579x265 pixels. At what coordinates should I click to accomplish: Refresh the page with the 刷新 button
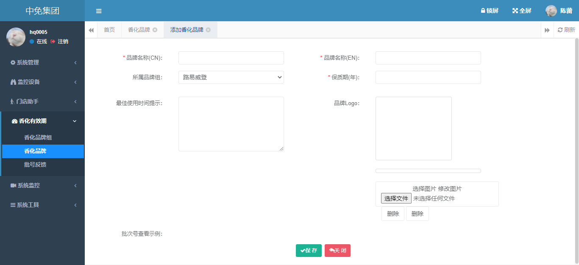(x=566, y=30)
